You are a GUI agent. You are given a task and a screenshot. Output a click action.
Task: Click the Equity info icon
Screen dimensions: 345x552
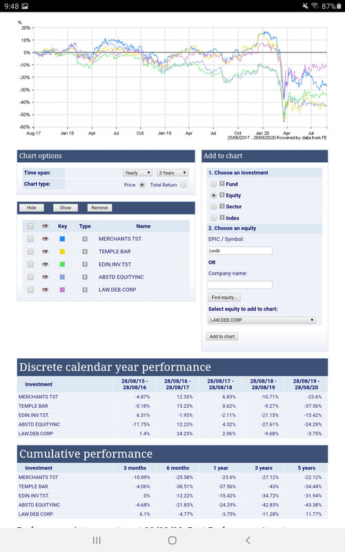[x=222, y=195]
